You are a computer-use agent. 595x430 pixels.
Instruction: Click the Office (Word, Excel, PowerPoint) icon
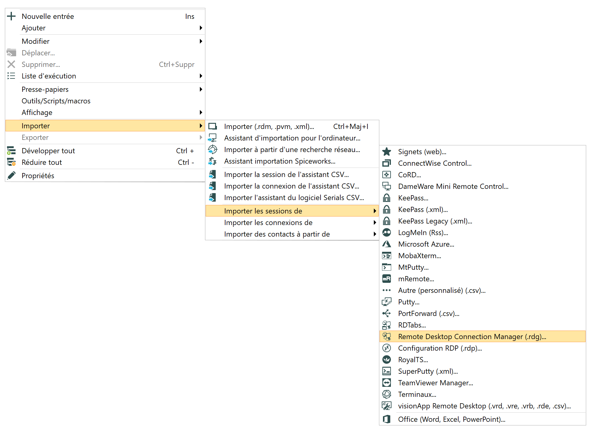coord(386,419)
